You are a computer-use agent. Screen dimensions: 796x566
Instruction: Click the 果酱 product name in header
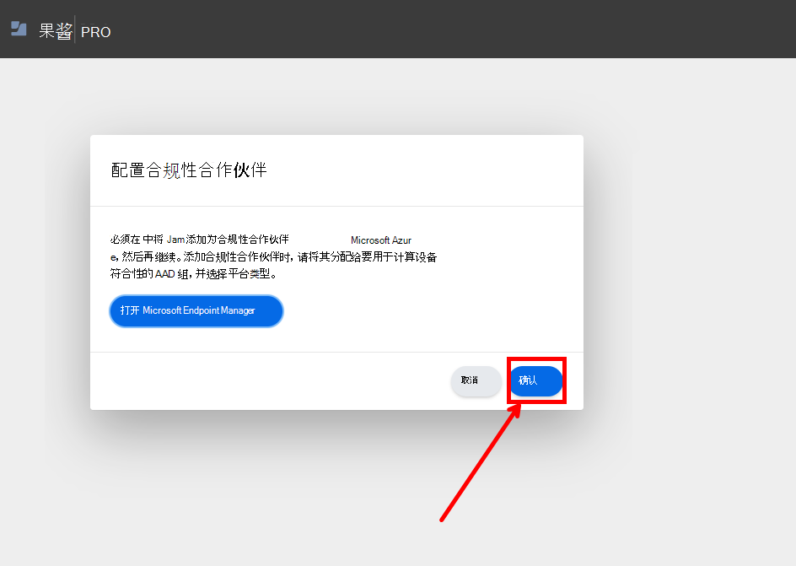[x=56, y=31]
